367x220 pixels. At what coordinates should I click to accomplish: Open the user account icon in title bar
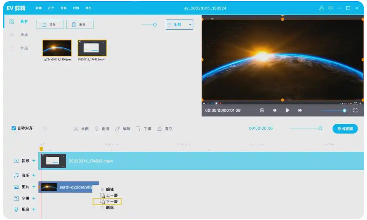[x=322, y=8]
